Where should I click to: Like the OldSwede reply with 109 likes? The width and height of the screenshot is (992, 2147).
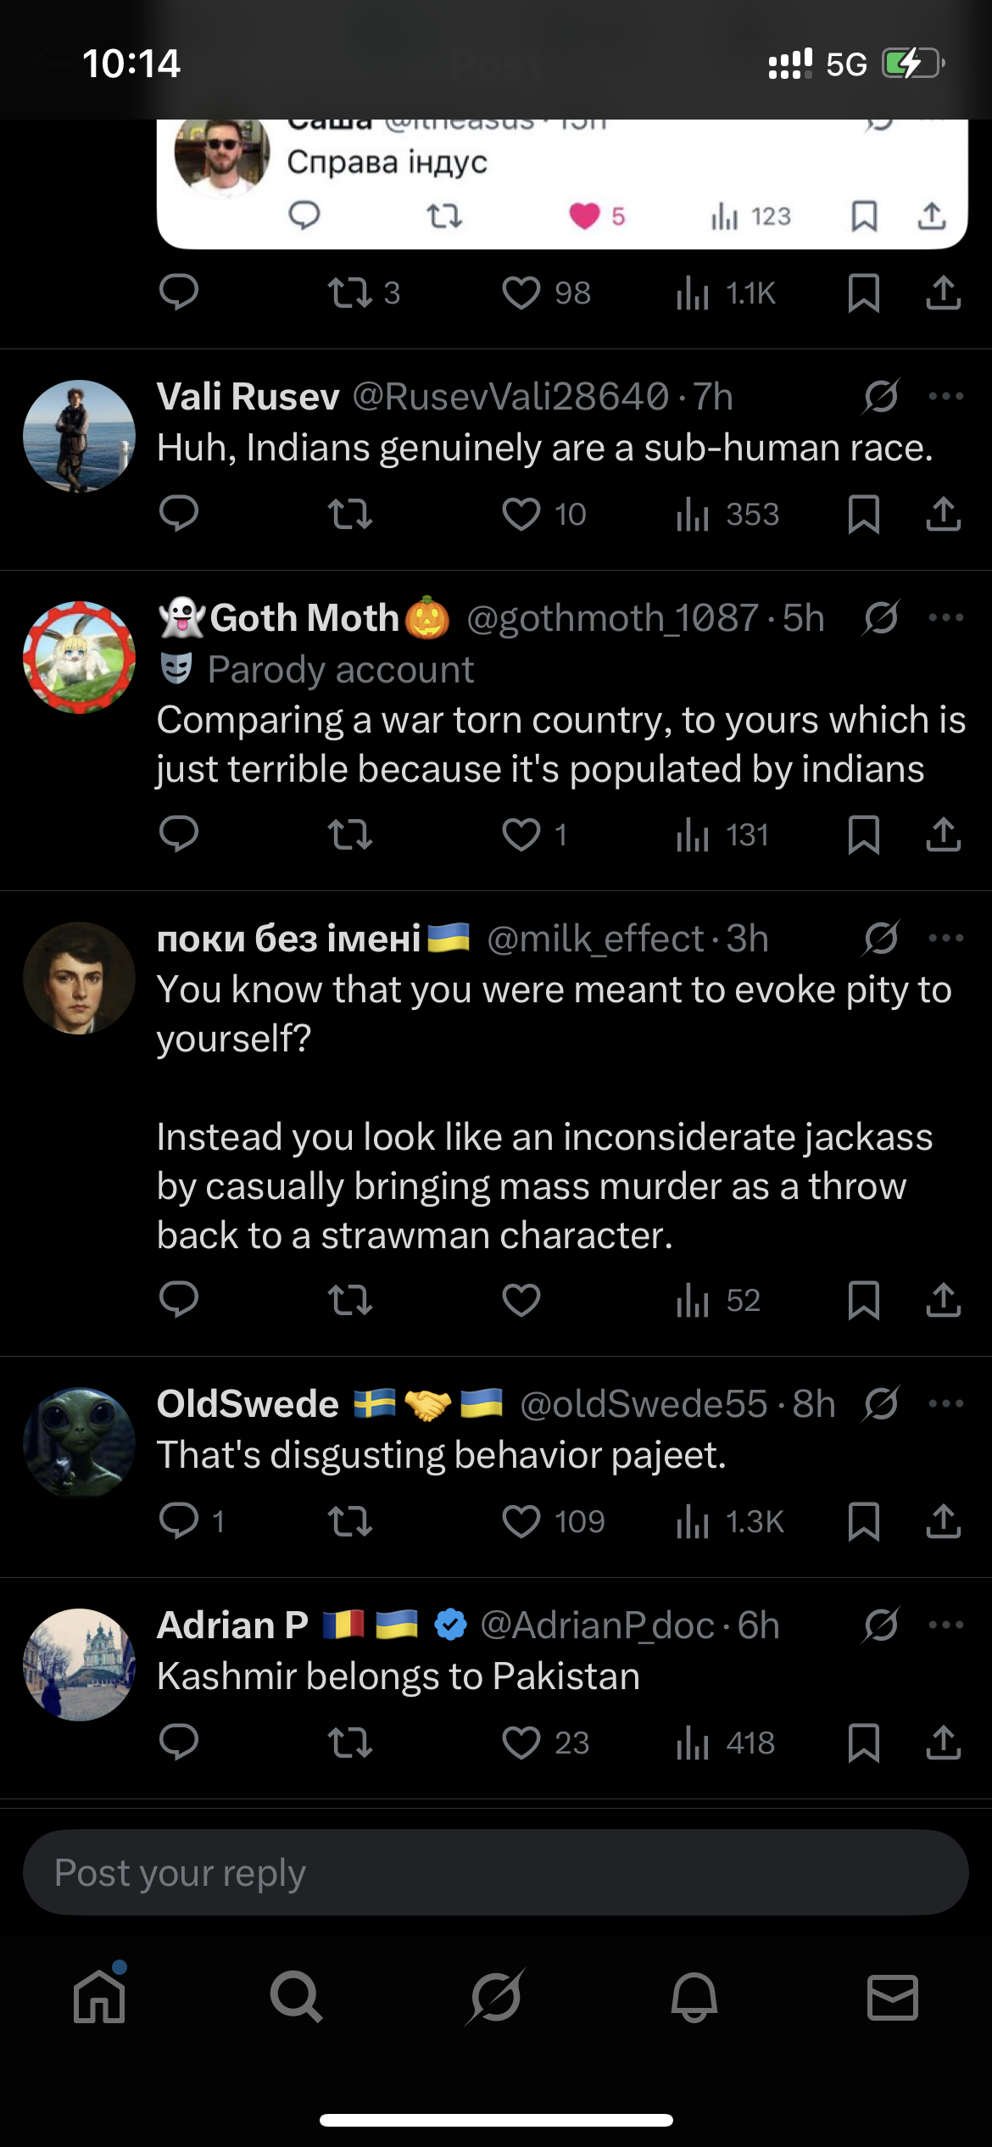(x=521, y=1521)
